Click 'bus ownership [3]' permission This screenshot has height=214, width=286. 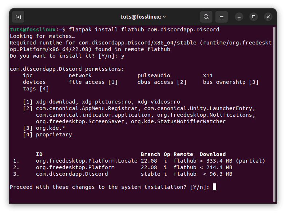click(x=231, y=82)
